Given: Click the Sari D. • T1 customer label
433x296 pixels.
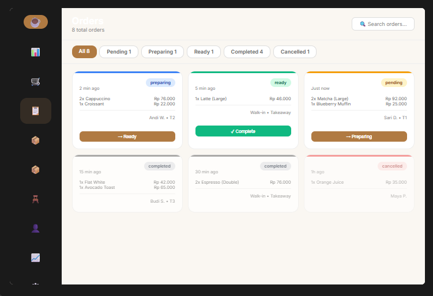Looking at the screenshot, I should pyautogui.click(x=396, y=118).
